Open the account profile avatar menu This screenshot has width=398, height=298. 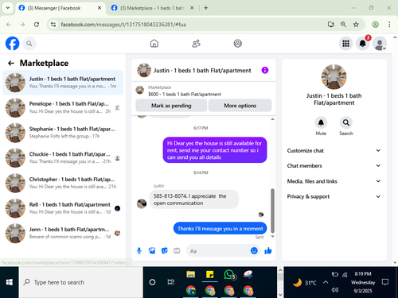(x=380, y=44)
